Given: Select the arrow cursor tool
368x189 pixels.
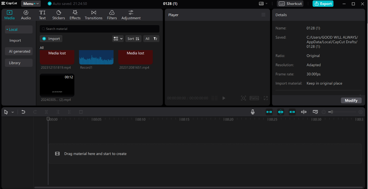Looking at the screenshot, I should [6, 112].
